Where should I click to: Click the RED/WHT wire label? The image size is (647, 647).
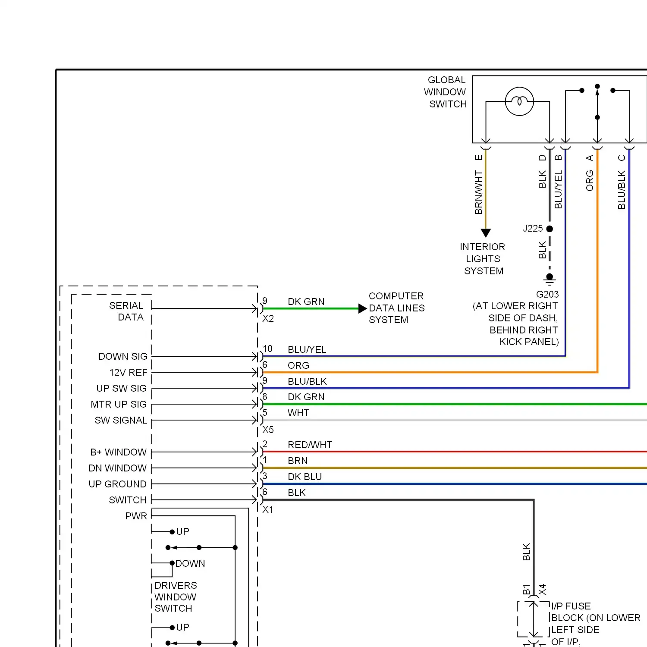tap(310, 445)
